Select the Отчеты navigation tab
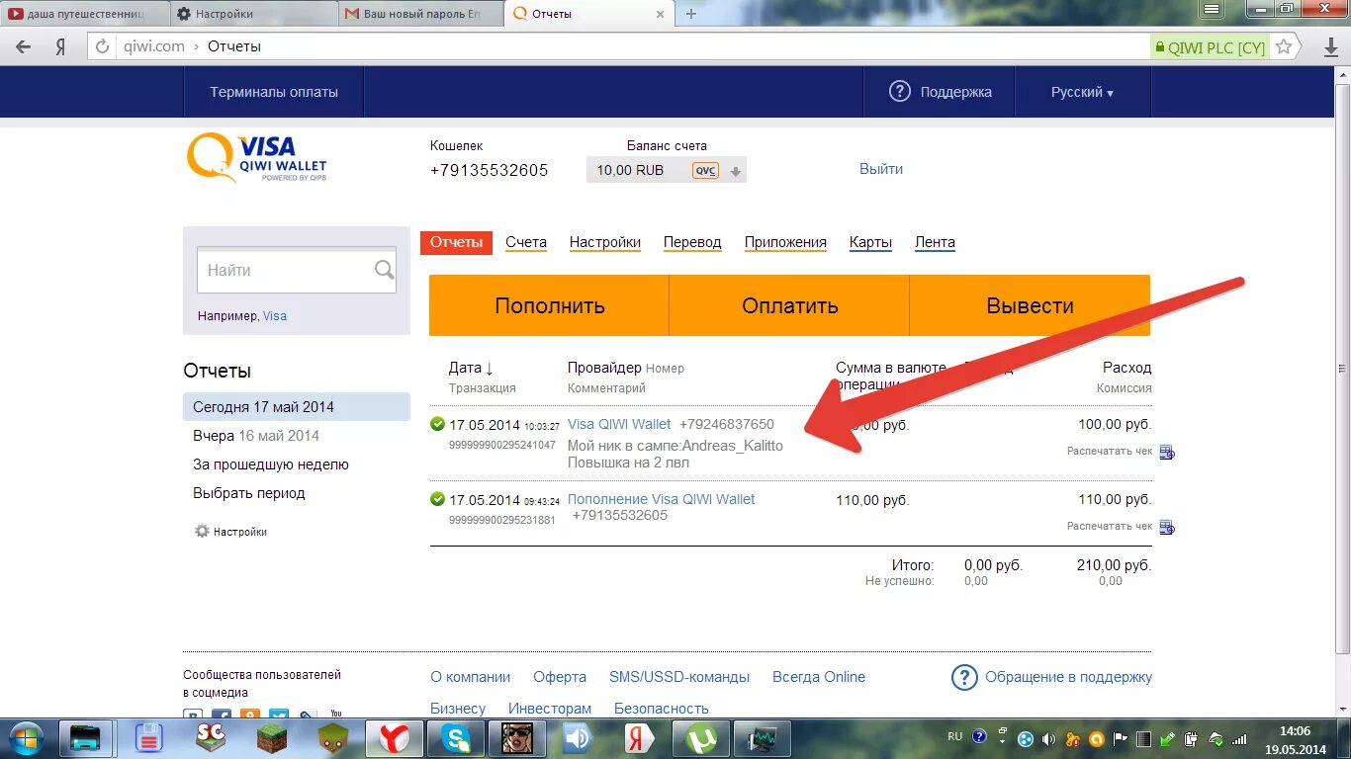This screenshot has height=759, width=1351. point(456,242)
